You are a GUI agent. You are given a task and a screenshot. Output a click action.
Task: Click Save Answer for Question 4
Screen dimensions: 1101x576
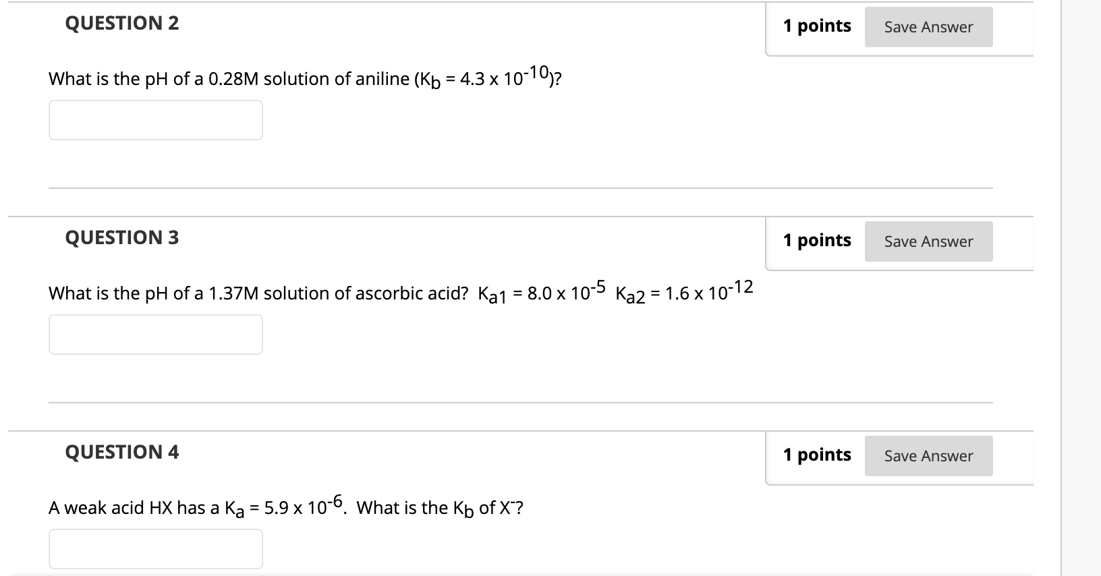click(928, 456)
